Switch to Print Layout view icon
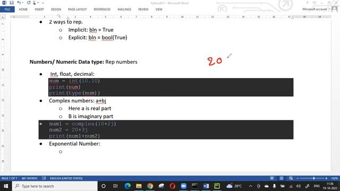340x191 pixels. (281, 178)
